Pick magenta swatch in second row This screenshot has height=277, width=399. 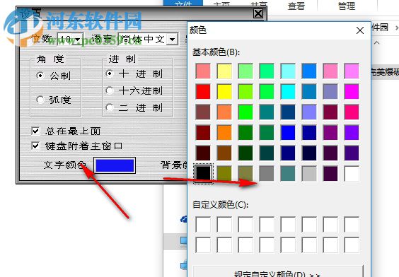point(352,91)
